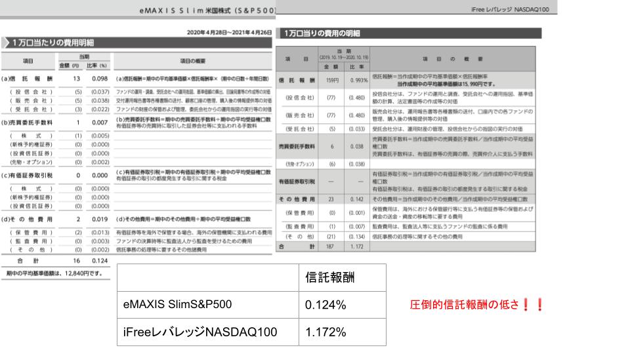Click the header title 'iFree レバレッジ NASDAQ100'
The image size is (630, 354).
[510, 9]
